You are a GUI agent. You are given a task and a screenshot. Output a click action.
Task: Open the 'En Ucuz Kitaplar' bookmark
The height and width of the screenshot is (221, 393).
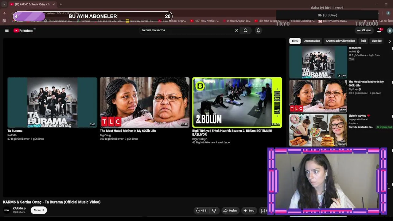236,21
